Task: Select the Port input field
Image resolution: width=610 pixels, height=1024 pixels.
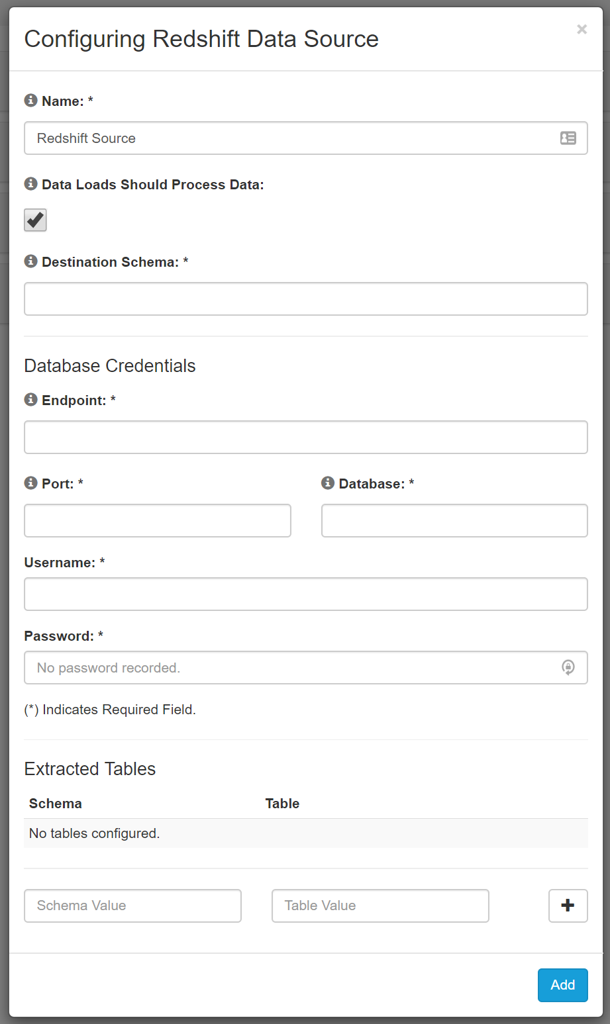Action: pos(158,521)
